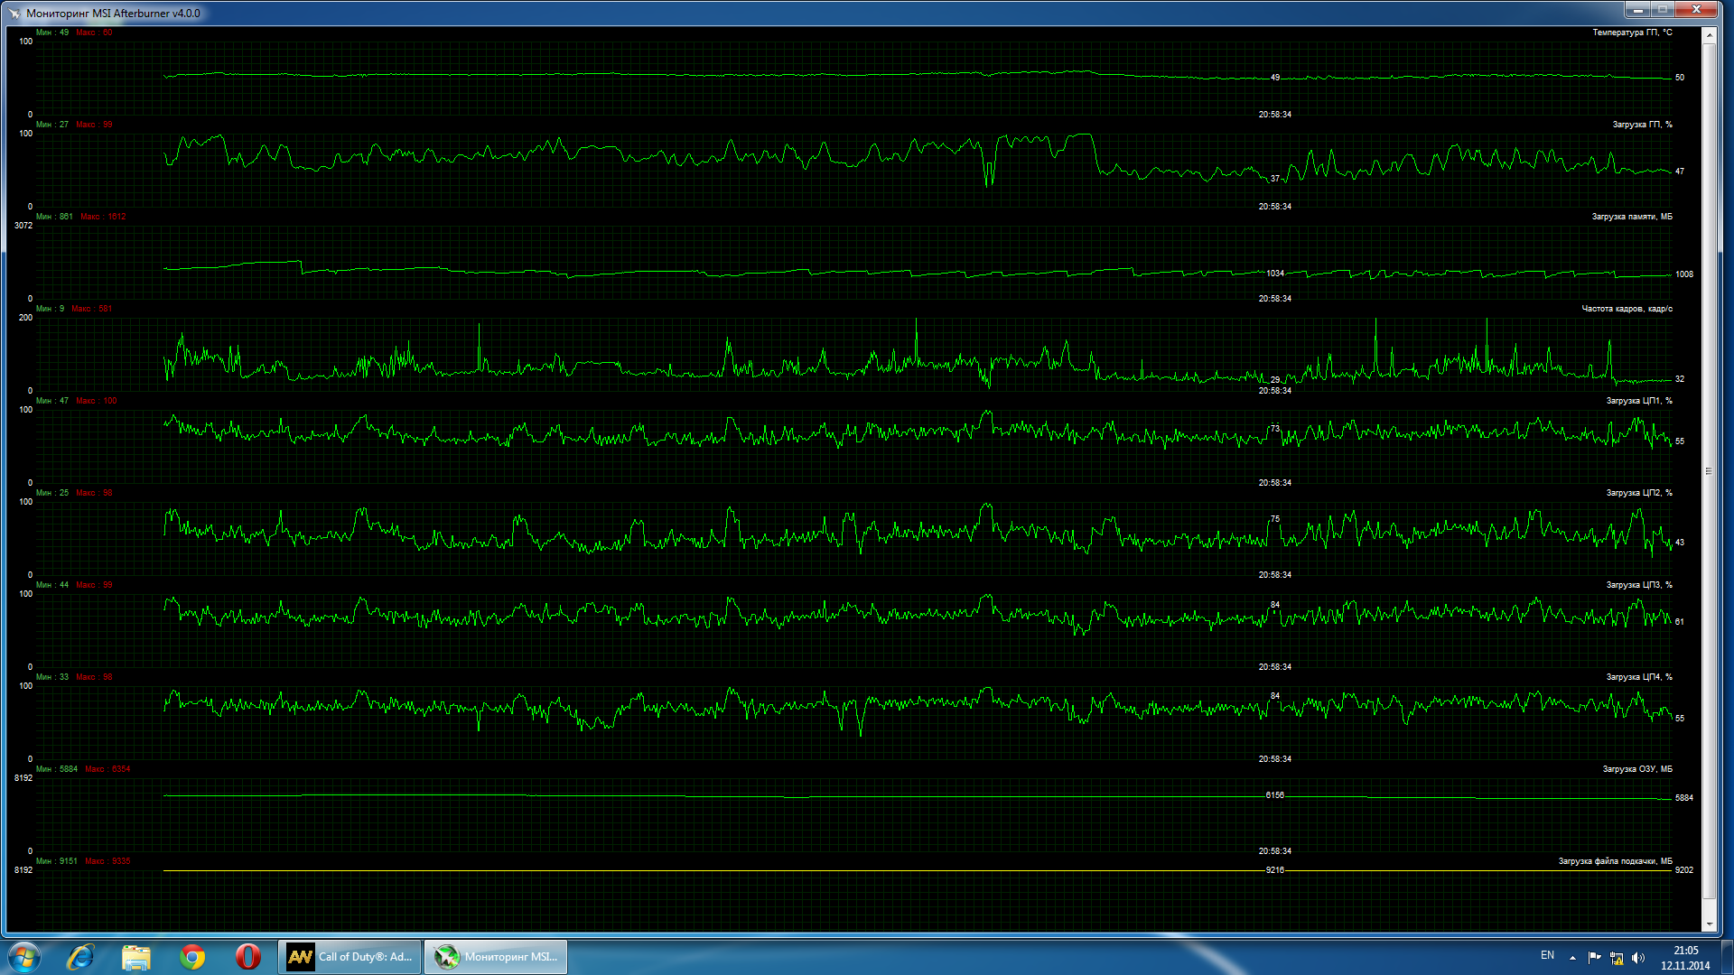Open Afterburner title bar system menu icon
This screenshot has height=975, width=1734.
pos(14,13)
